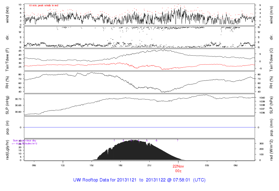Select the 15z tick on the time axis
Image resolution: width=279 pixels, height=191 pixels.
tap(92, 165)
